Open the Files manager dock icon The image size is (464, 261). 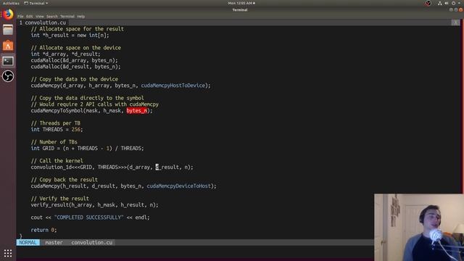(x=8, y=30)
